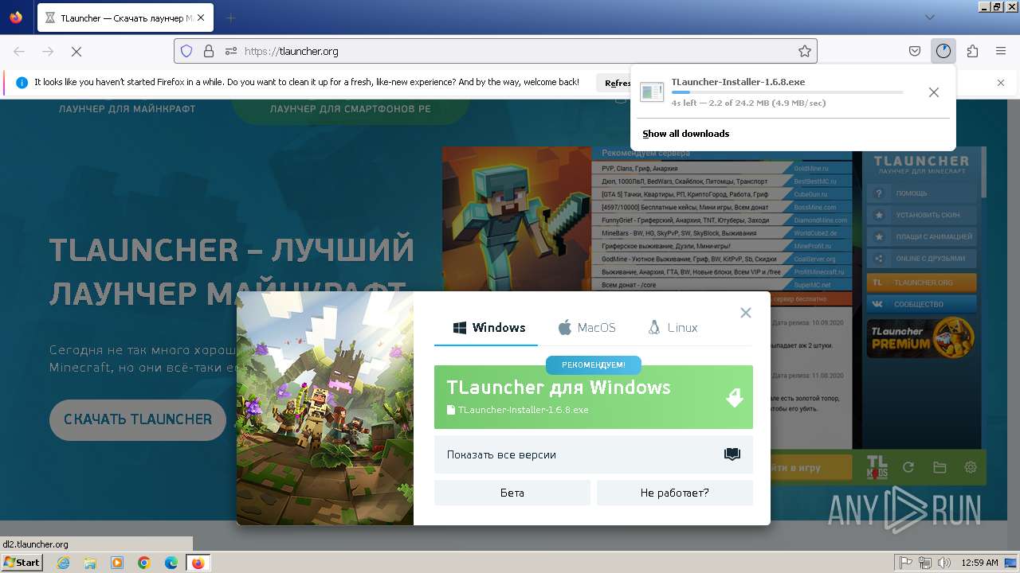Click the white download arrow icon
Screen dimensions: 1020x573
735,397
